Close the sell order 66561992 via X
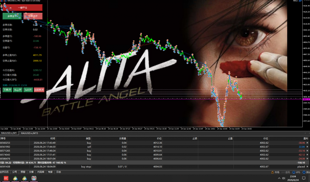 (307, 147)
